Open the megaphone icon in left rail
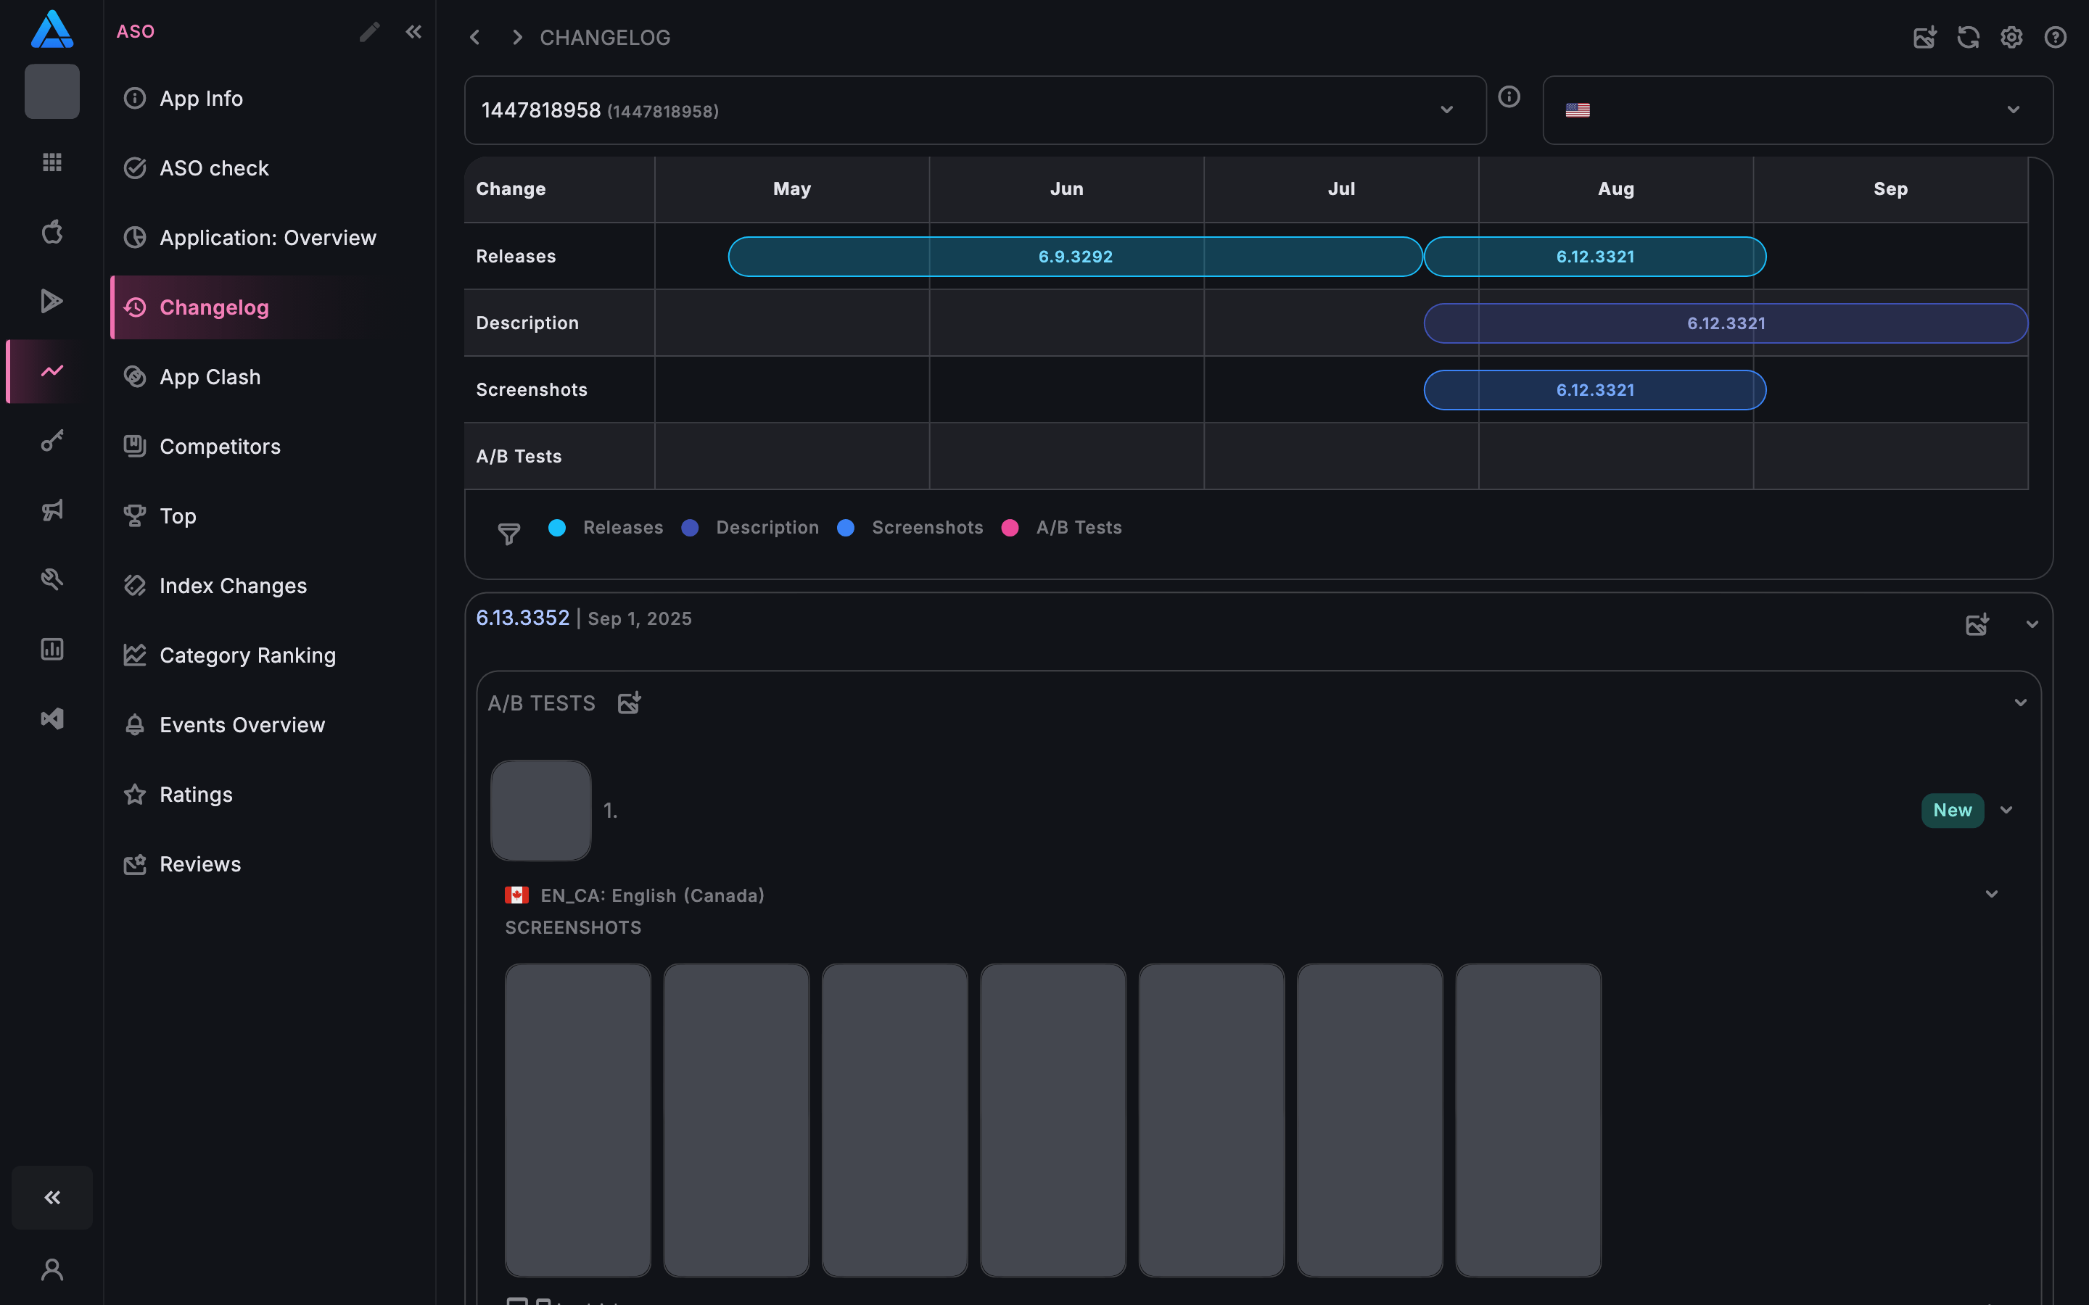The image size is (2089, 1305). pos(51,510)
